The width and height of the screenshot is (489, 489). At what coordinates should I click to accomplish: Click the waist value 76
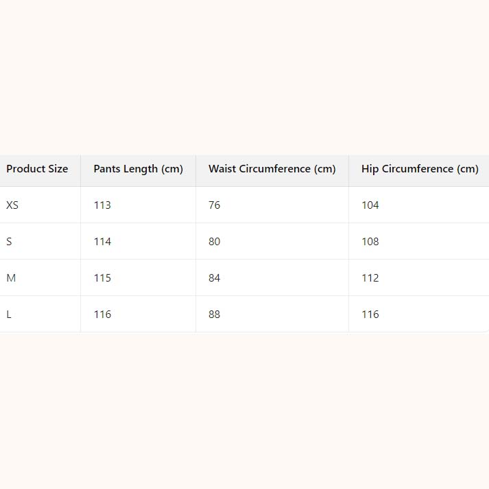tap(214, 205)
